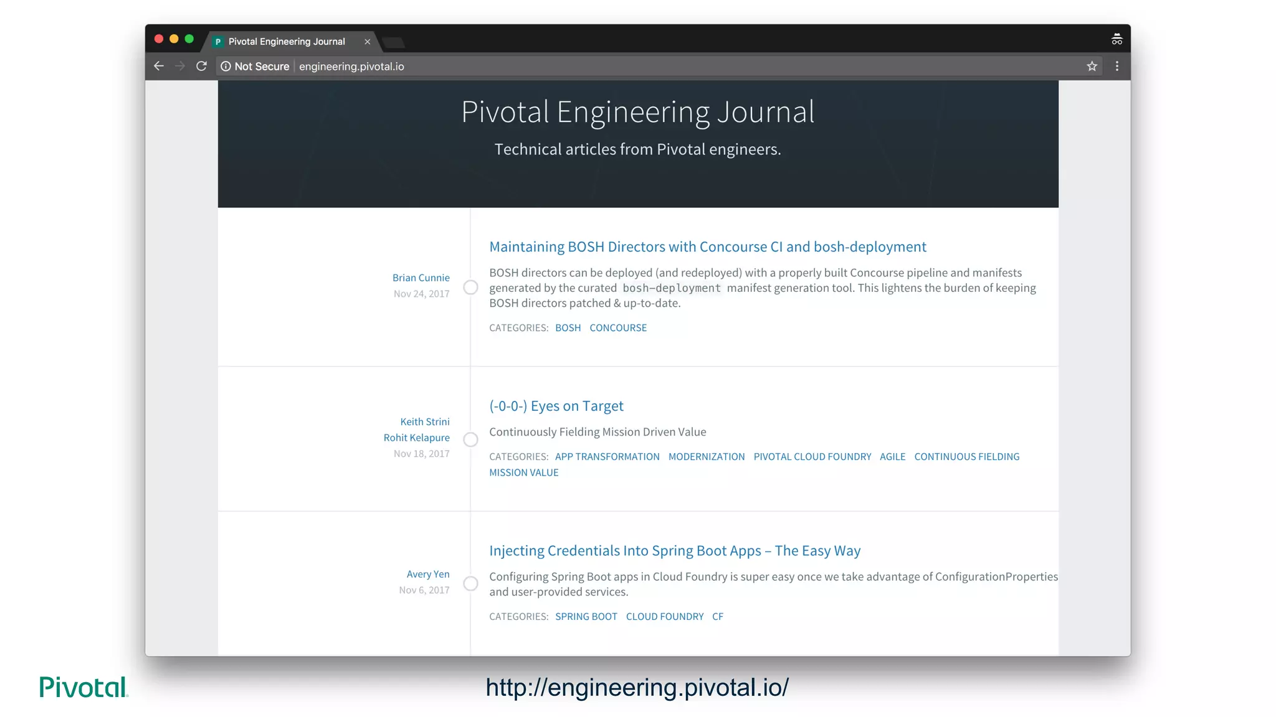This screenshot has height=717, width=1276.
Task: Open a new tab with the blank tab button
Action: [x=394, y=42]
